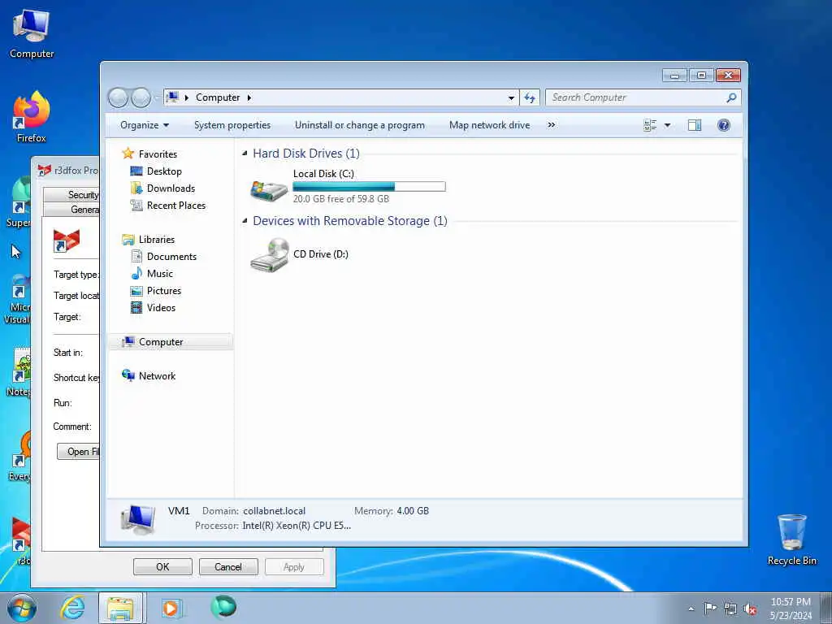Select the CD Drive (D:) icon
Viewport: 832px width, 624px height.
click(270, 254)
